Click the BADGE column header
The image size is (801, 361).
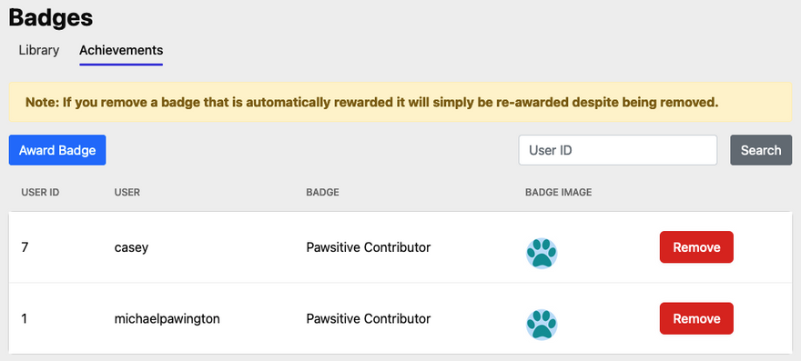tap(322, 193)
